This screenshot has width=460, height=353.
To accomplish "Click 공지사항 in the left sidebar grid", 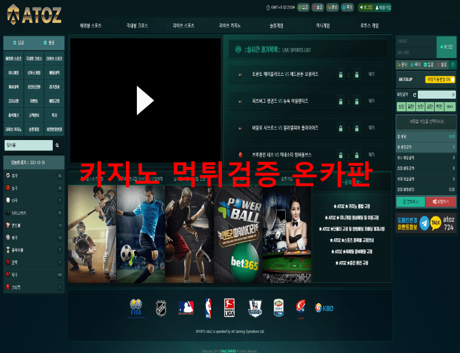I will (13, 101).
